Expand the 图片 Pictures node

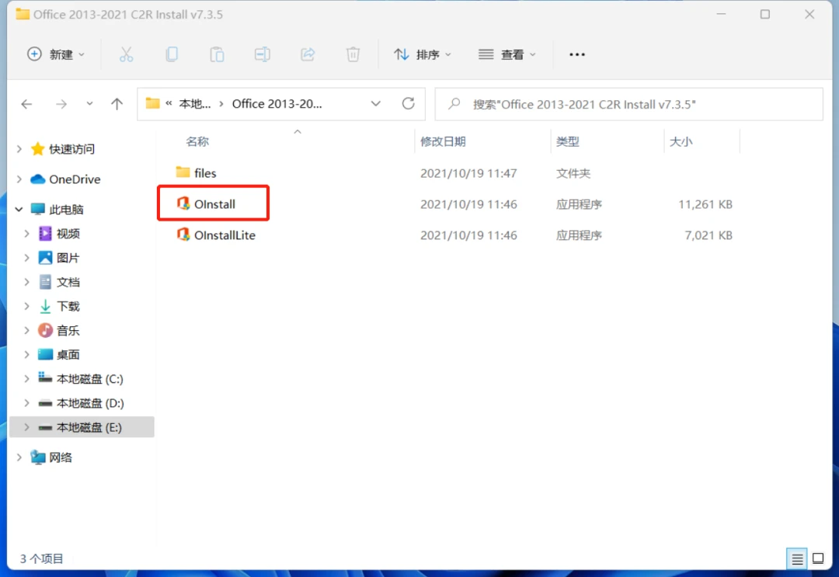pos(26,258)
